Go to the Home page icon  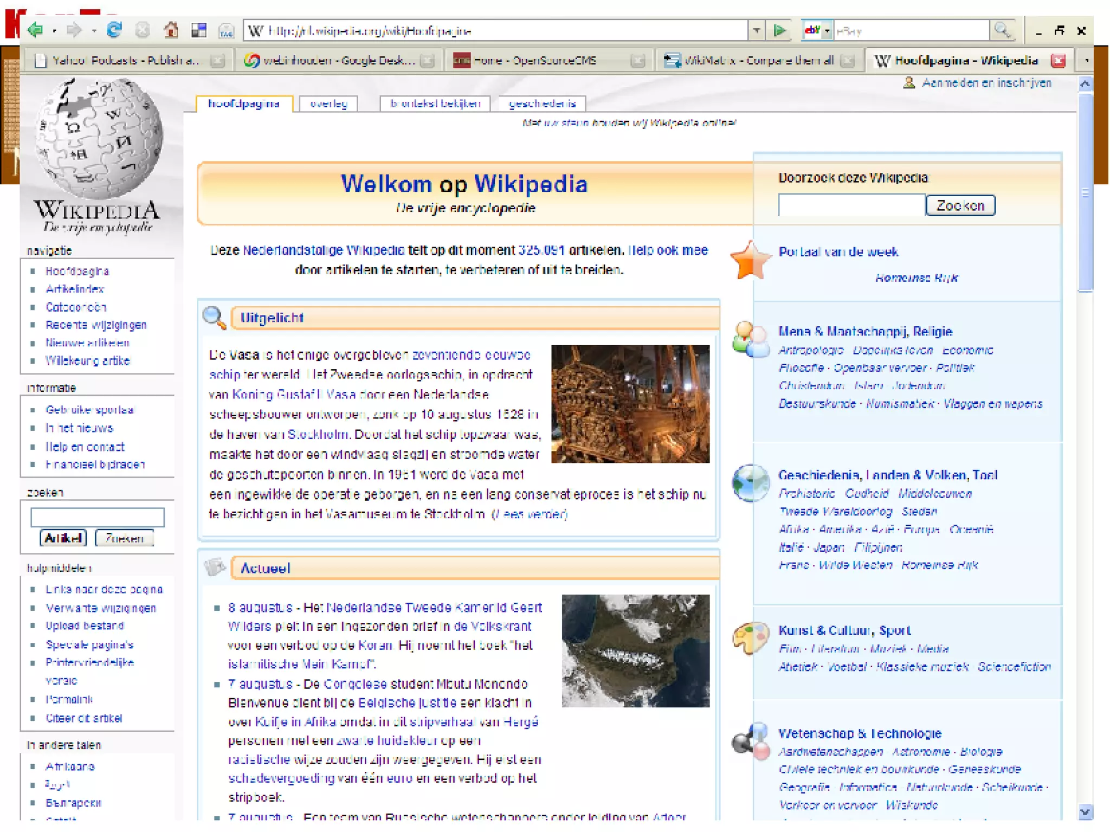171,30
